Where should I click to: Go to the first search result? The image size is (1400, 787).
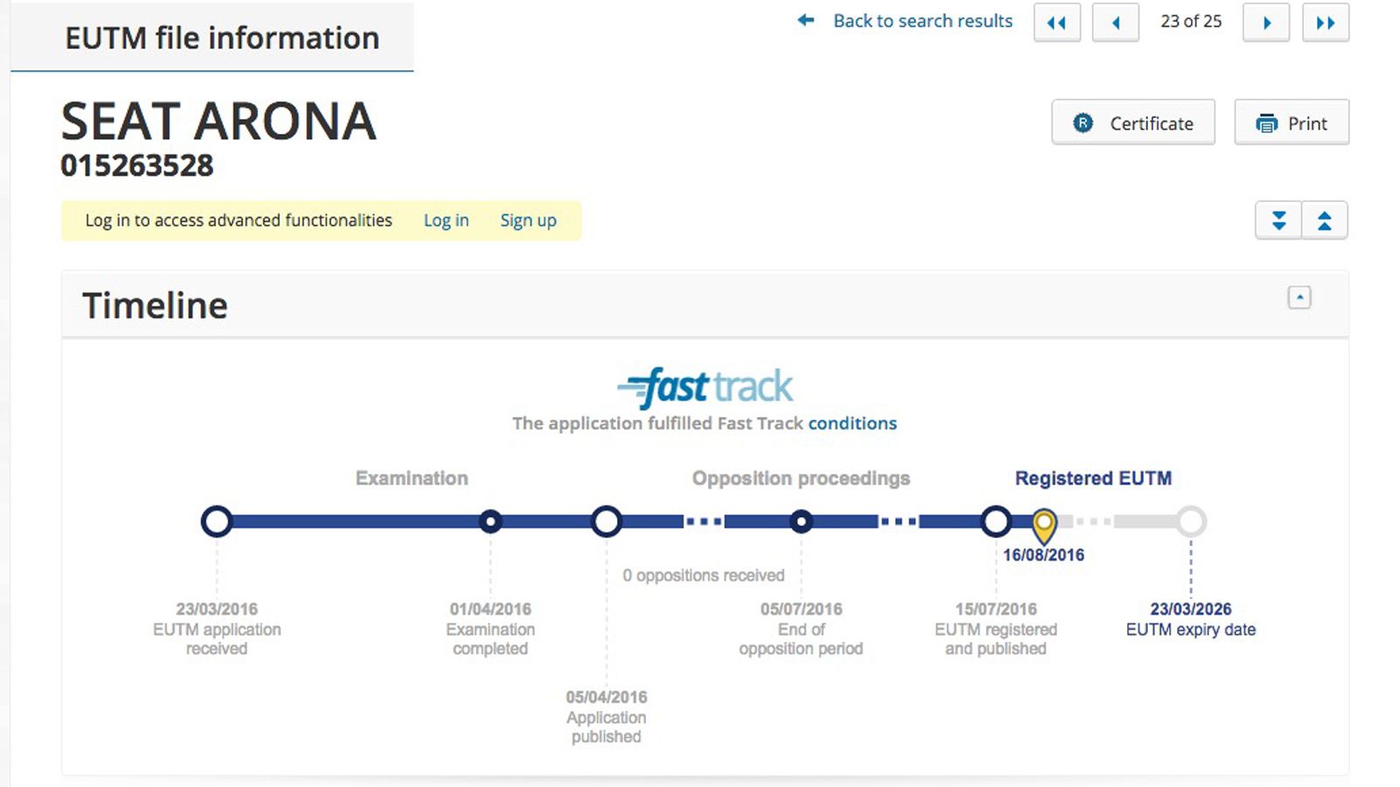point(1057,23)
